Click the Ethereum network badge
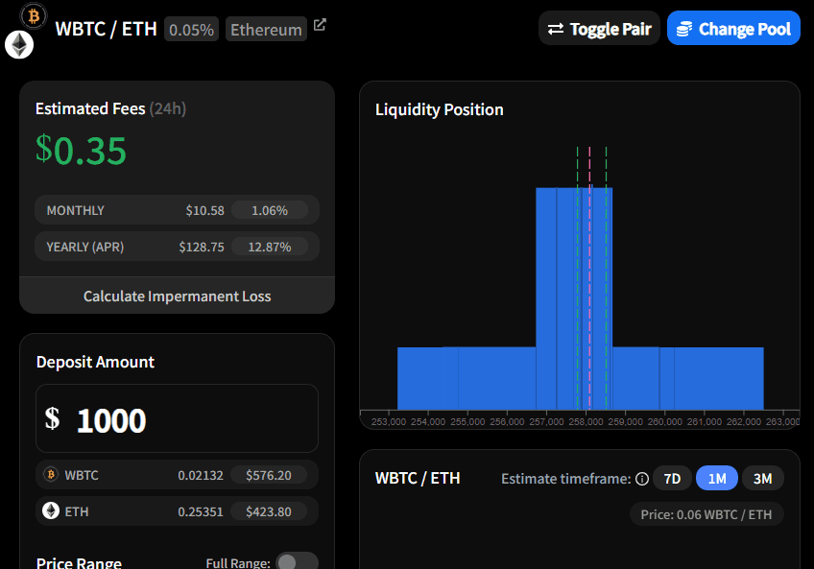Viewport: 814px width, 569px height. coord(266,29)
